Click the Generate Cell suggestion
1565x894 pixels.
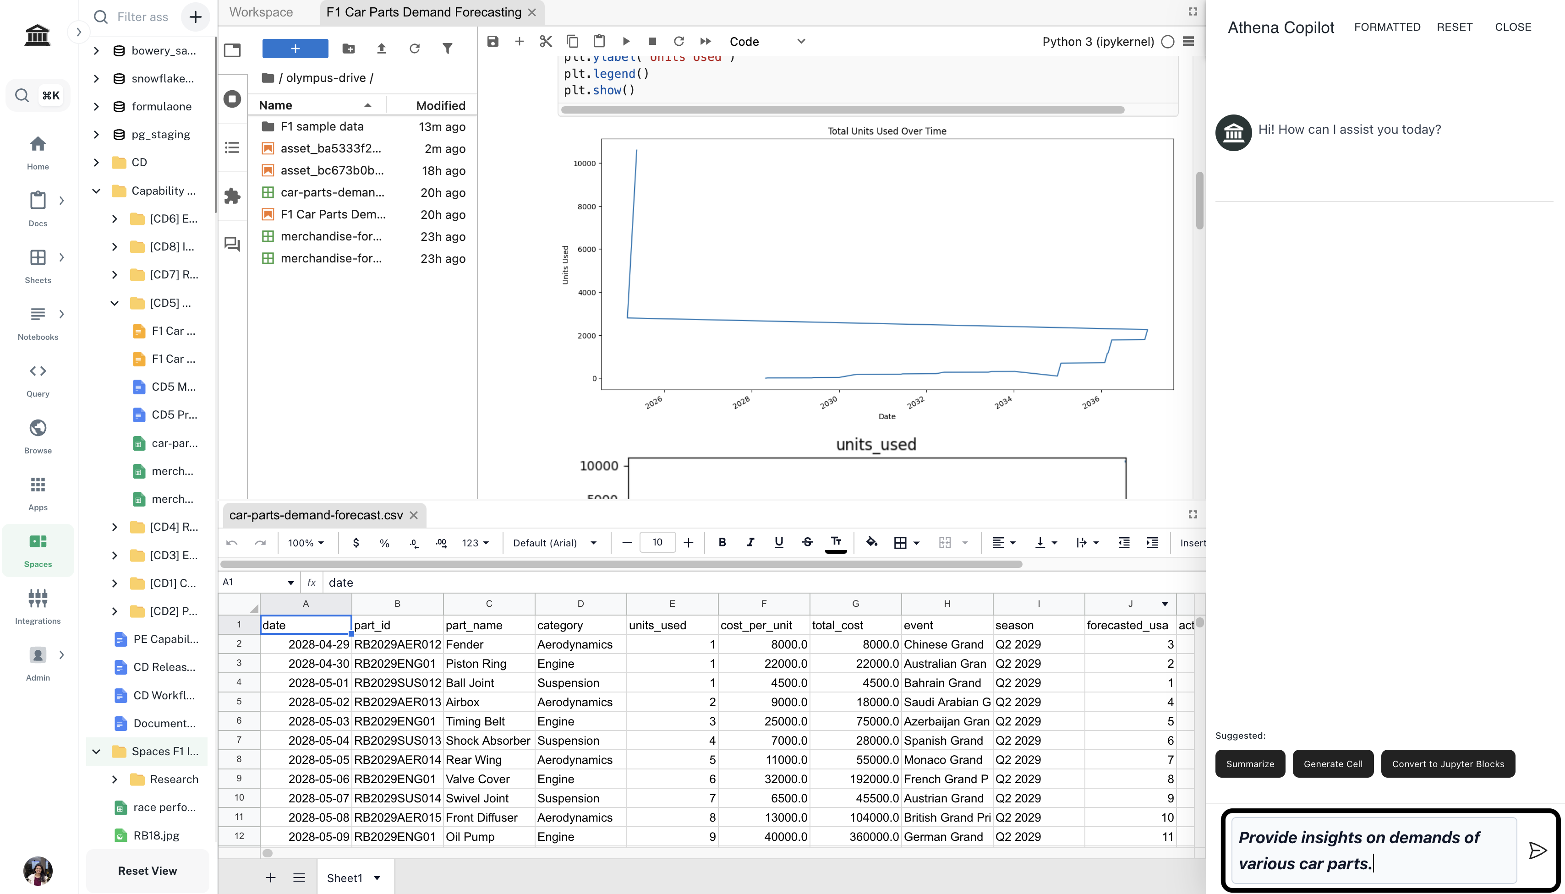point(1333,764)
